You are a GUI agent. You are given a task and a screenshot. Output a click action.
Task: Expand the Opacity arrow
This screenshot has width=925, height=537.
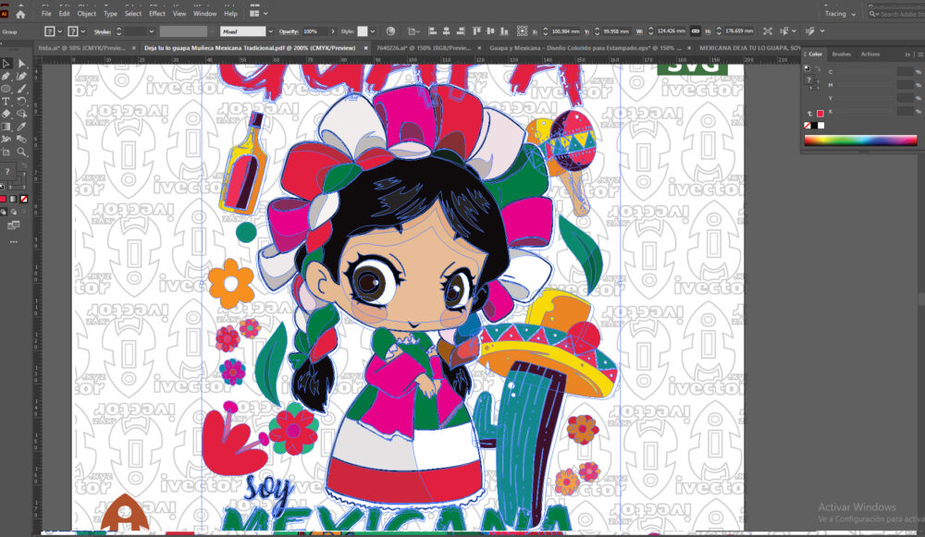333,31
